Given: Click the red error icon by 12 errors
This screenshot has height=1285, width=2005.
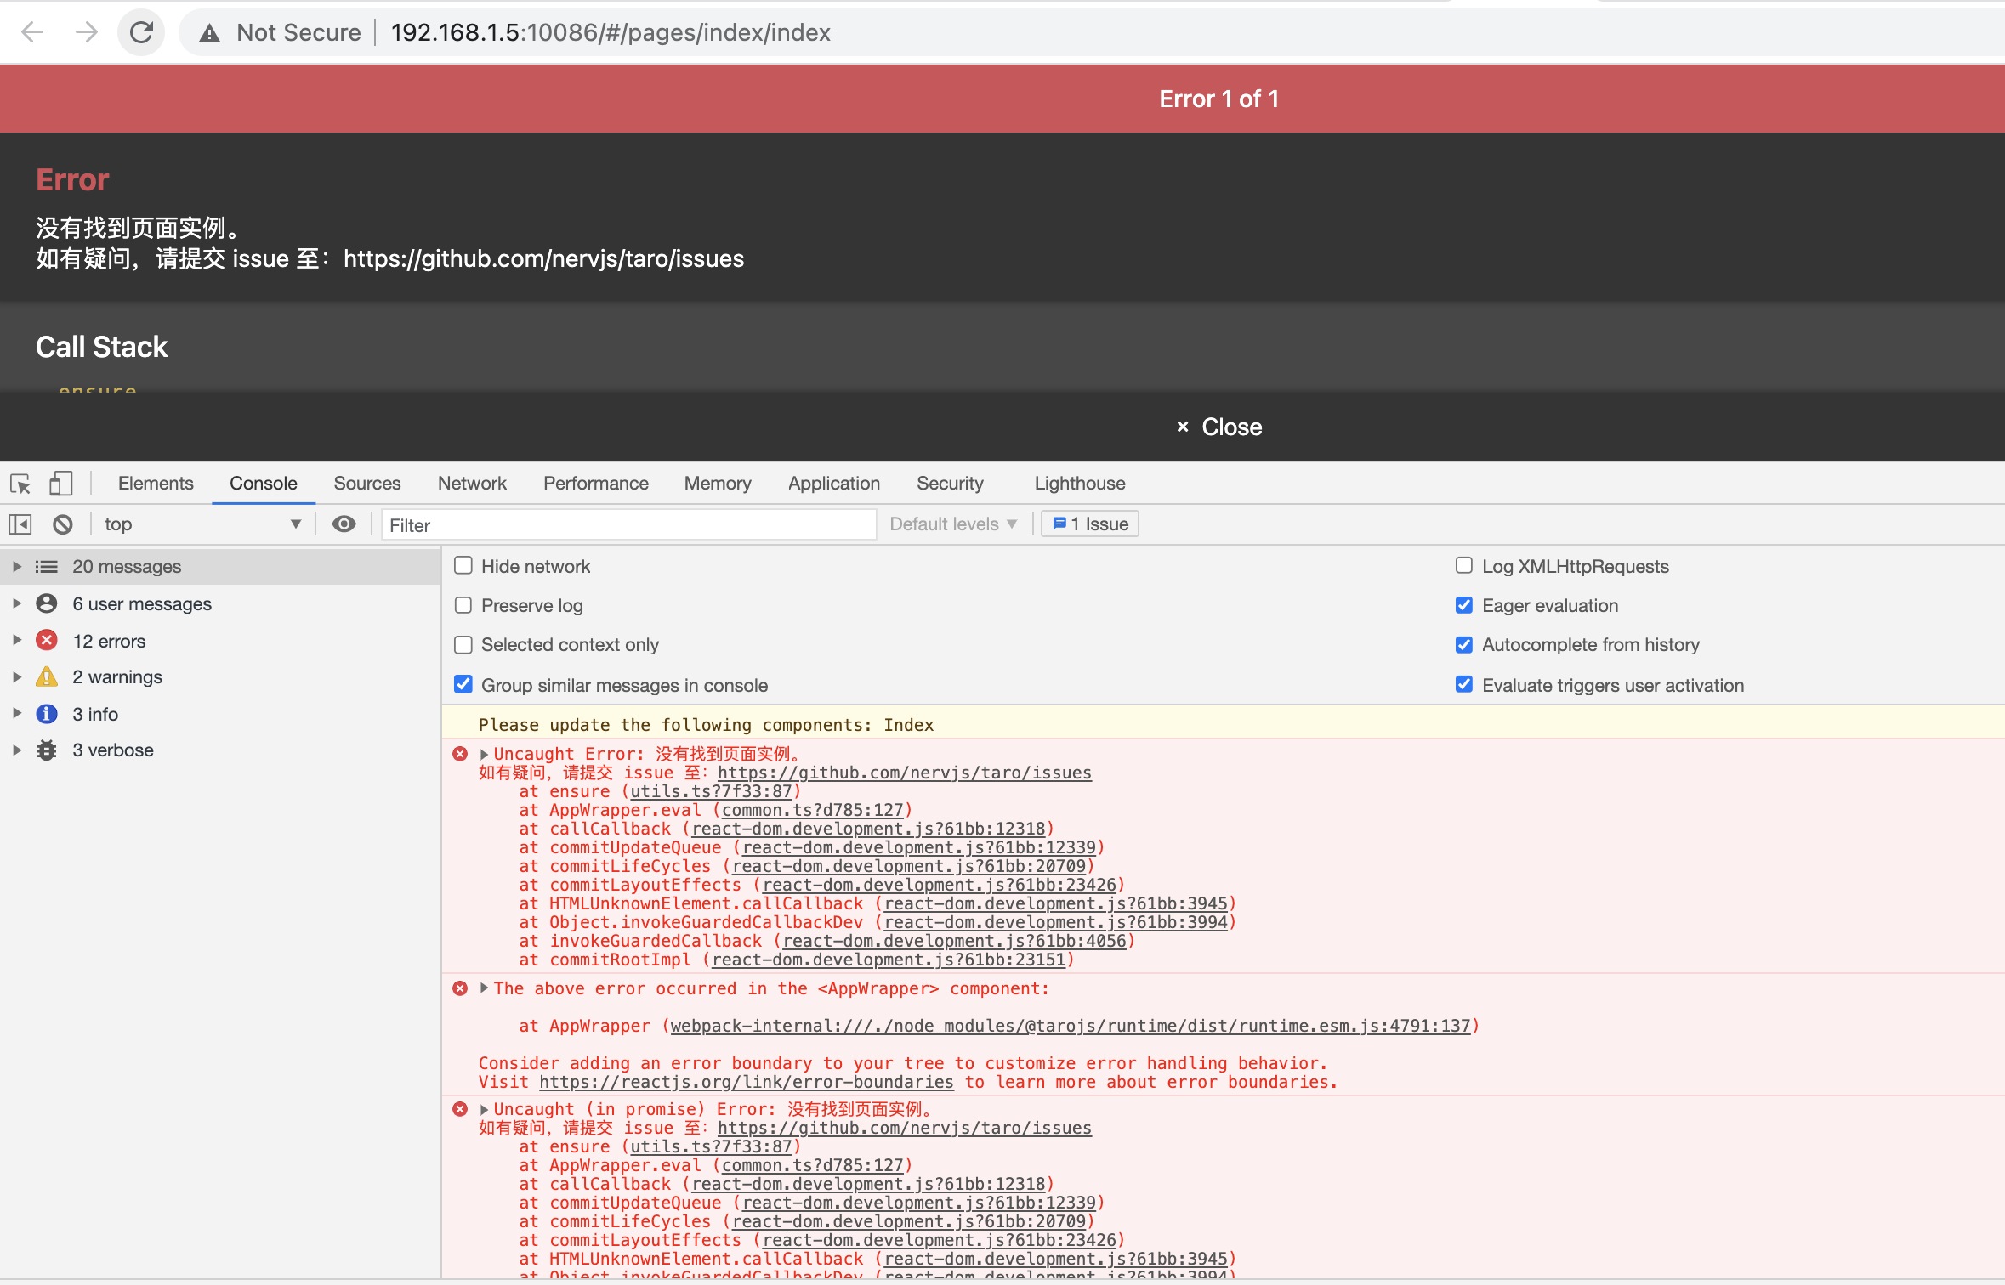Looking at the screenshot, I should click(47, 640).
